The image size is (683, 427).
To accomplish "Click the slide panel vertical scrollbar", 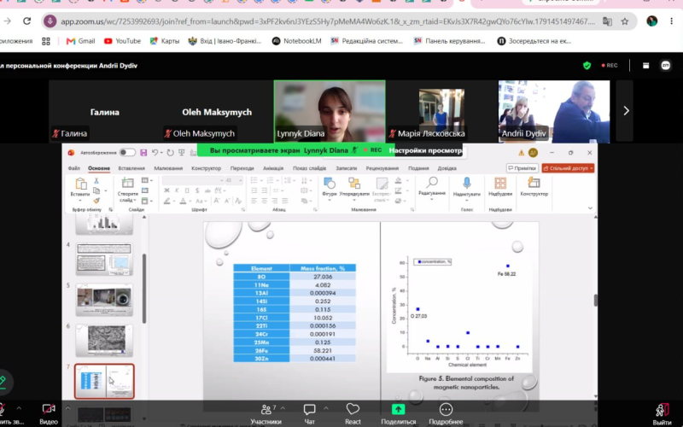I will (x=143, y=289).
